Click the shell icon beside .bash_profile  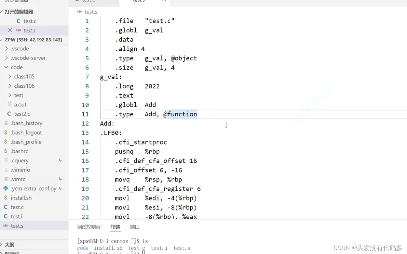click(6, 142)
